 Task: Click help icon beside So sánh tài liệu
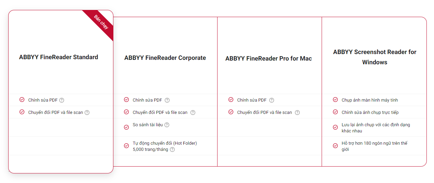(167, 125)
